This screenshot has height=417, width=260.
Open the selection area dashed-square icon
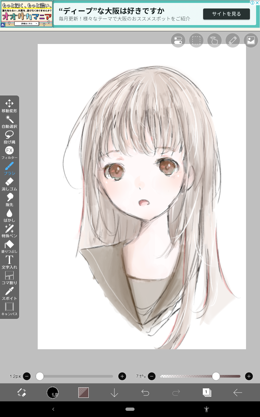[x=196, y=40]
